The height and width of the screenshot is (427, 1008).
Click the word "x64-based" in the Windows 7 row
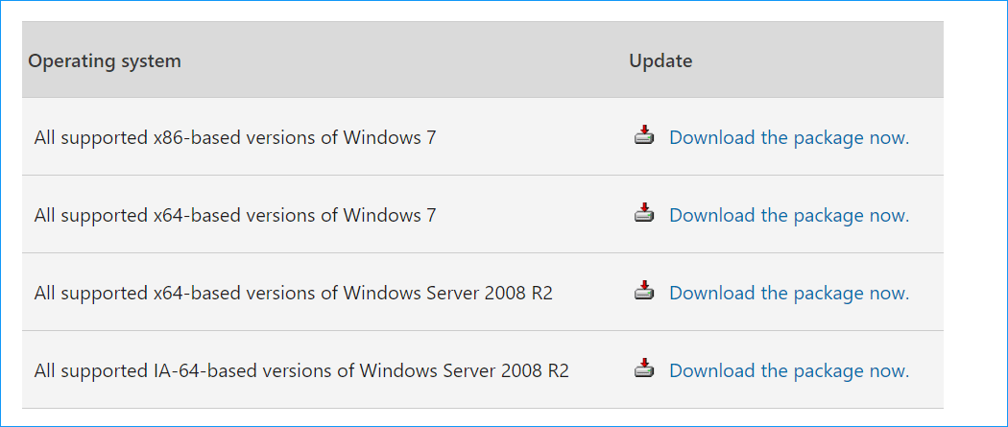[x=192, y=215]
